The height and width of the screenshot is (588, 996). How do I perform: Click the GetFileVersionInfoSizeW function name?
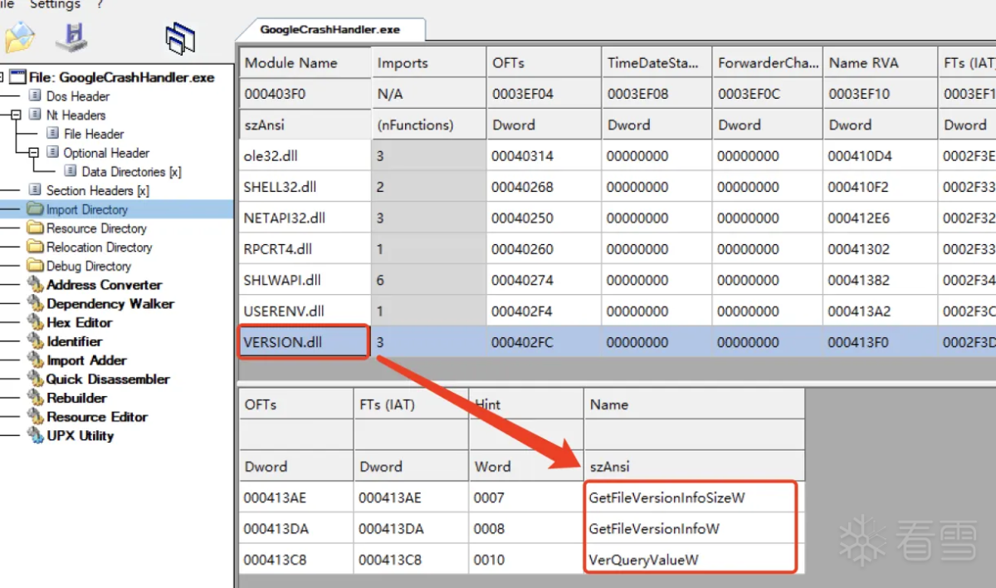[x=667, y=497]
